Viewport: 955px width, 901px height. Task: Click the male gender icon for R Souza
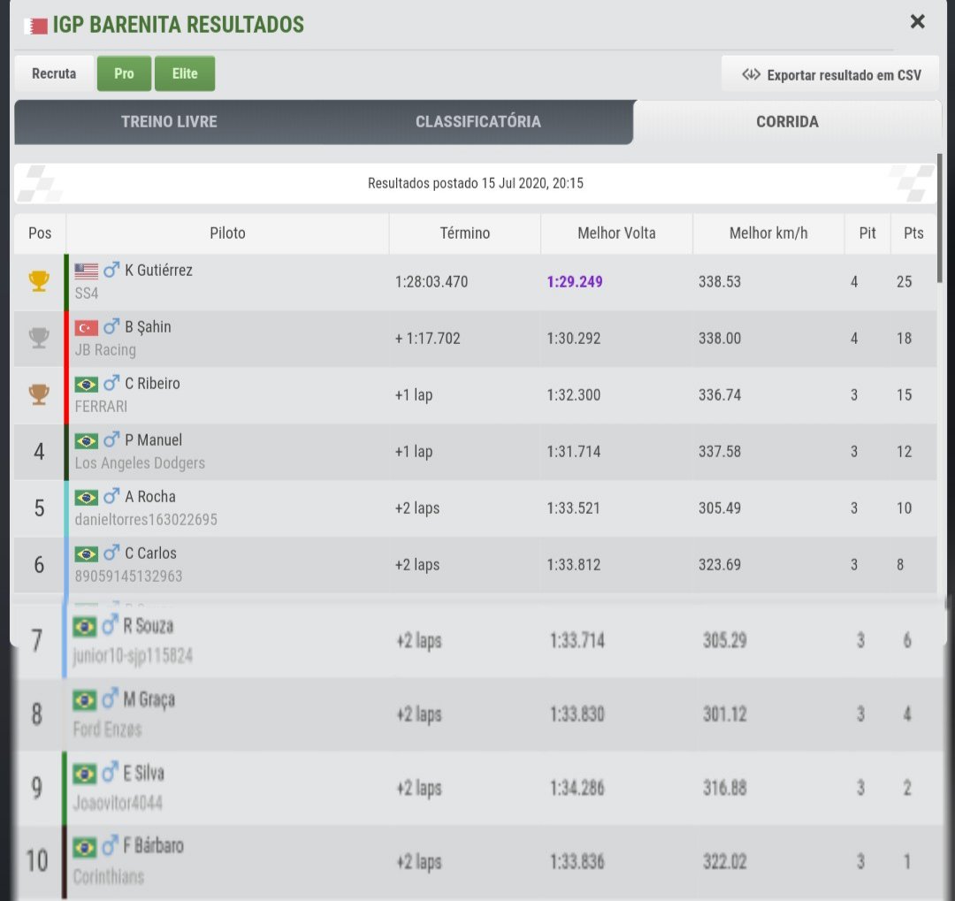(110, 624)
